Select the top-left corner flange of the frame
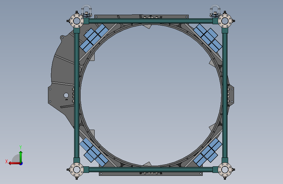 point(77,21)
